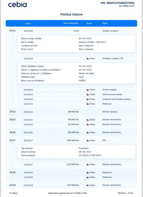Image resolution: width=143 pixels, height=197 pixels.
Task: Click the Czech flag in the Změna majitele row
Action: pos(88,90)
